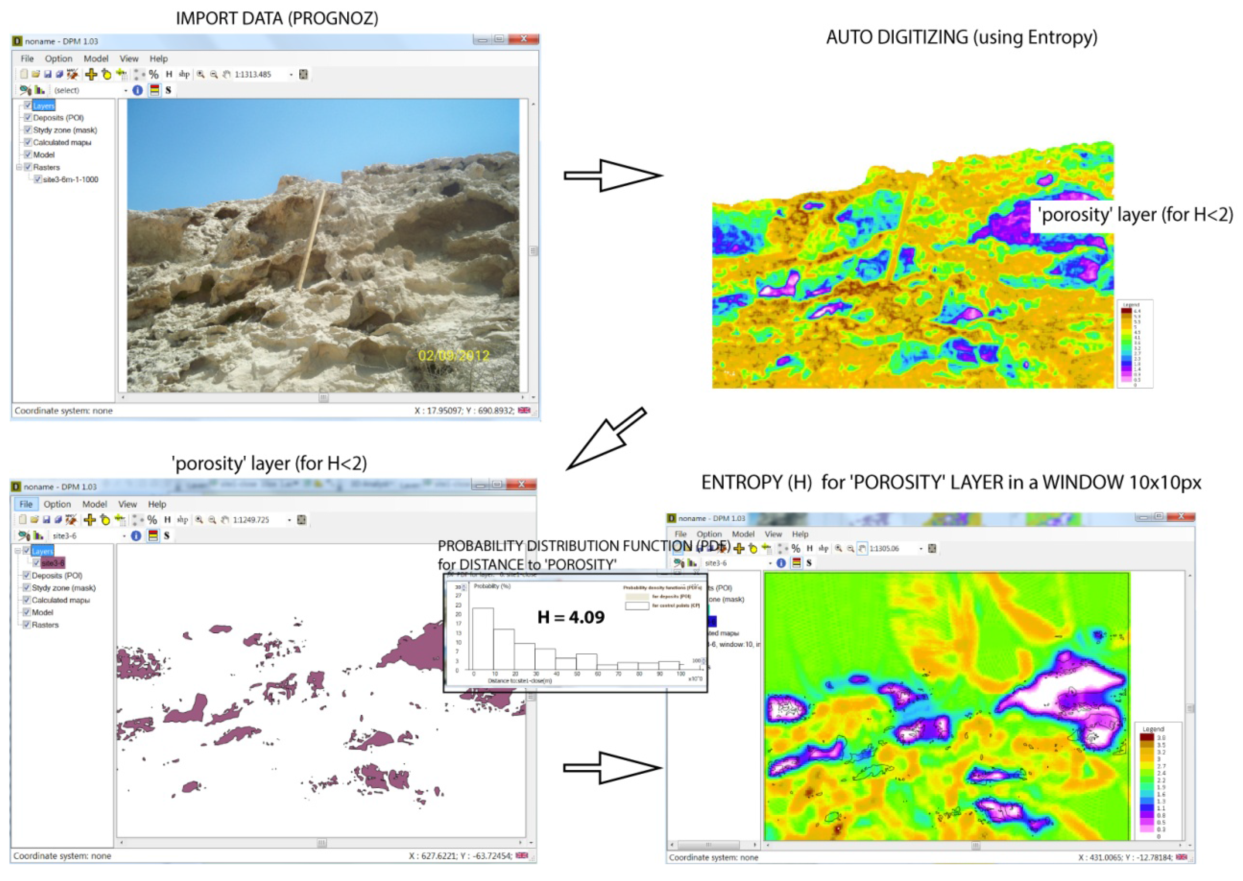Uncheck the site3-6m-1-1000 raster checkbox
This screenshot has width=1243, height=881.
pos(37,180)
